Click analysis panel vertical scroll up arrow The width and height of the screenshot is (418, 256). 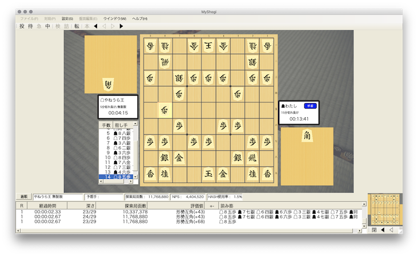click(364, 204)
